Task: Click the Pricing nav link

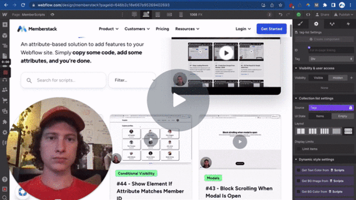Action: point(162,29)
